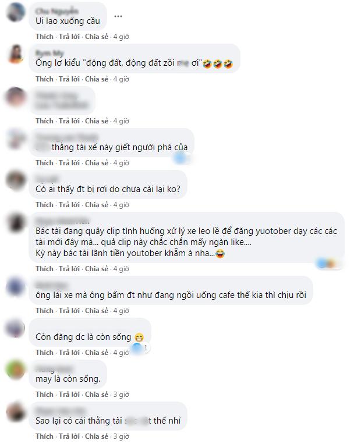354x444 pixels.
Task: Click the avatar next to 'Ui lao xuống cầu'
Action: click(x=16, y=12)
